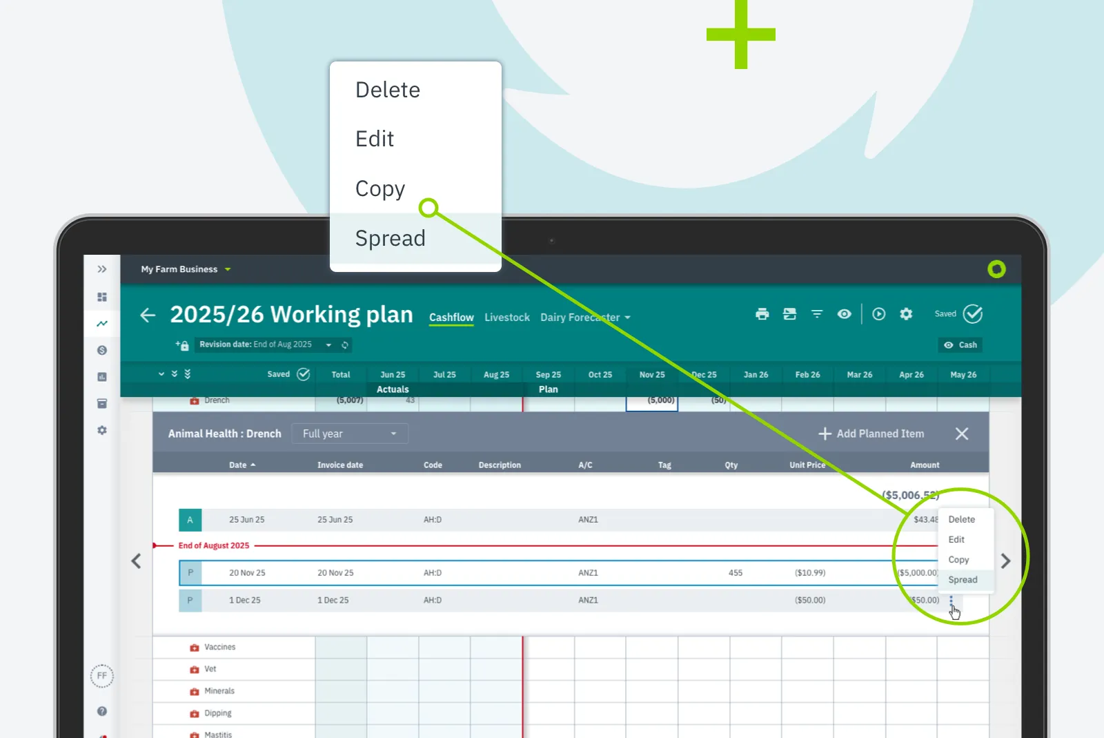Expand all levels with the triple chevron
Screen dimensions: 1104x738
(x=188, y=373)
